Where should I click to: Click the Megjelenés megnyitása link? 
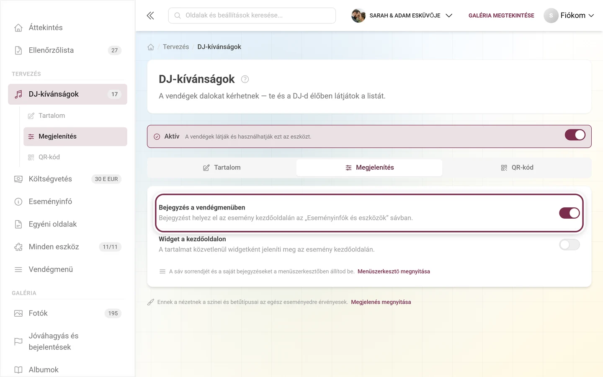[381, 302]
